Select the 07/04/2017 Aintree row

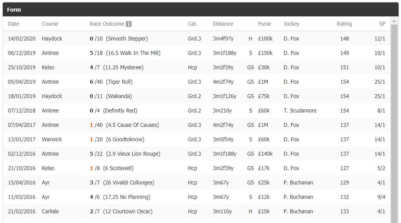pos(196,125)
